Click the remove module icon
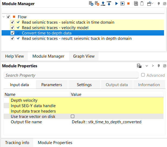The height and width of the screenshot is (147, 167). tap(97, 4)
